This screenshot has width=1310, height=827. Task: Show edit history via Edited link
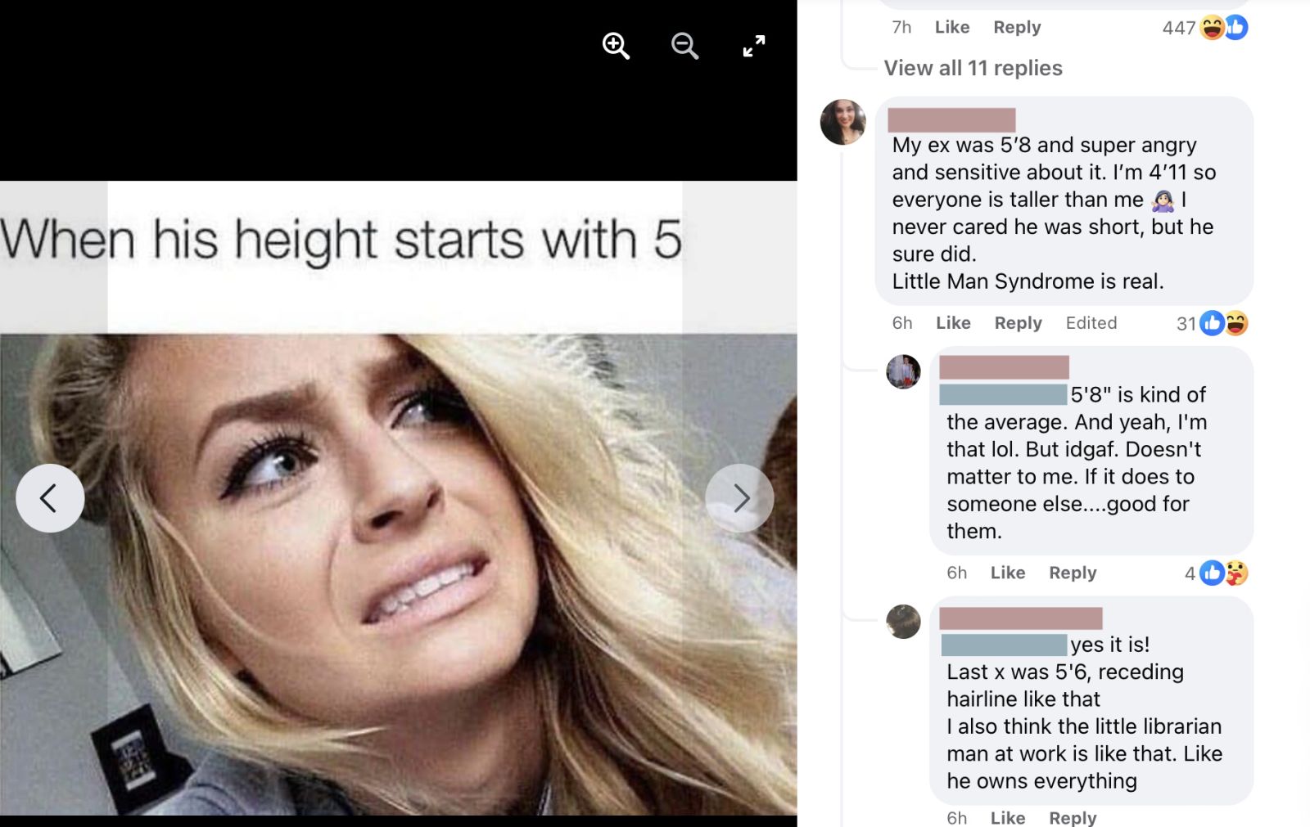tap(1091, 323)
